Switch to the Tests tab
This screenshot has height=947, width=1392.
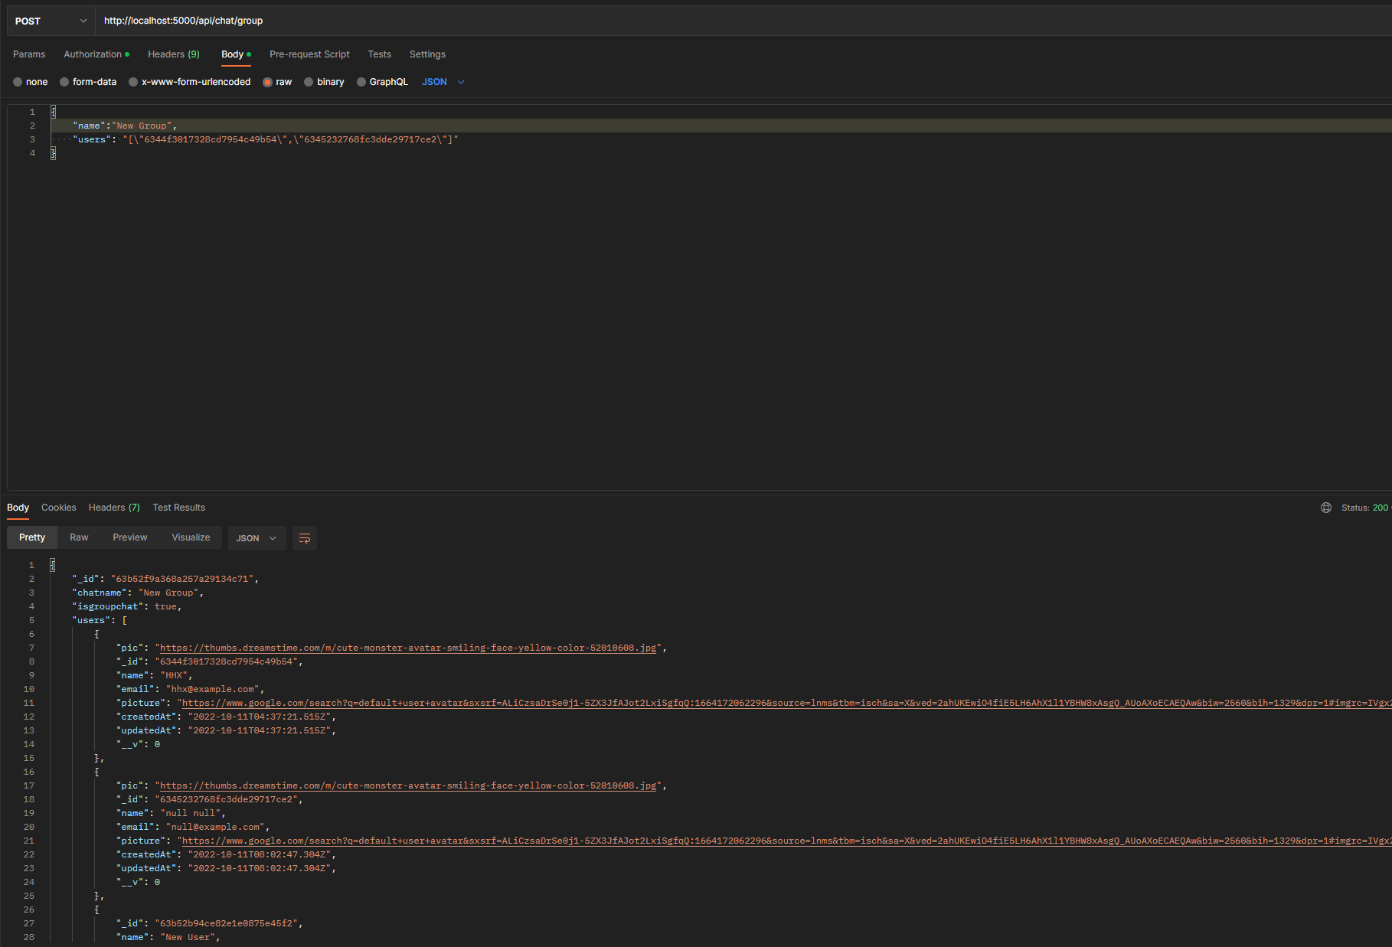point(379,54)
